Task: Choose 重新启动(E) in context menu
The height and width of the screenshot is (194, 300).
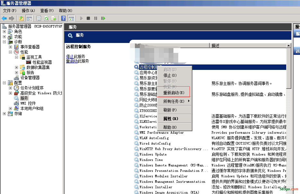Action: pos(174,93)
